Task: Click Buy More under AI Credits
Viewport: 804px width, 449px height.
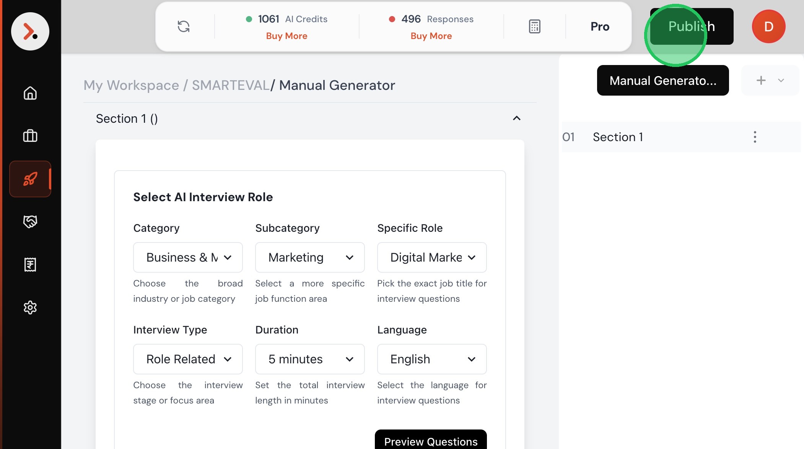Action: pyautogui.click(x=286, y=36)
